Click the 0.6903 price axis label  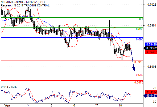(x=152, y=67)
